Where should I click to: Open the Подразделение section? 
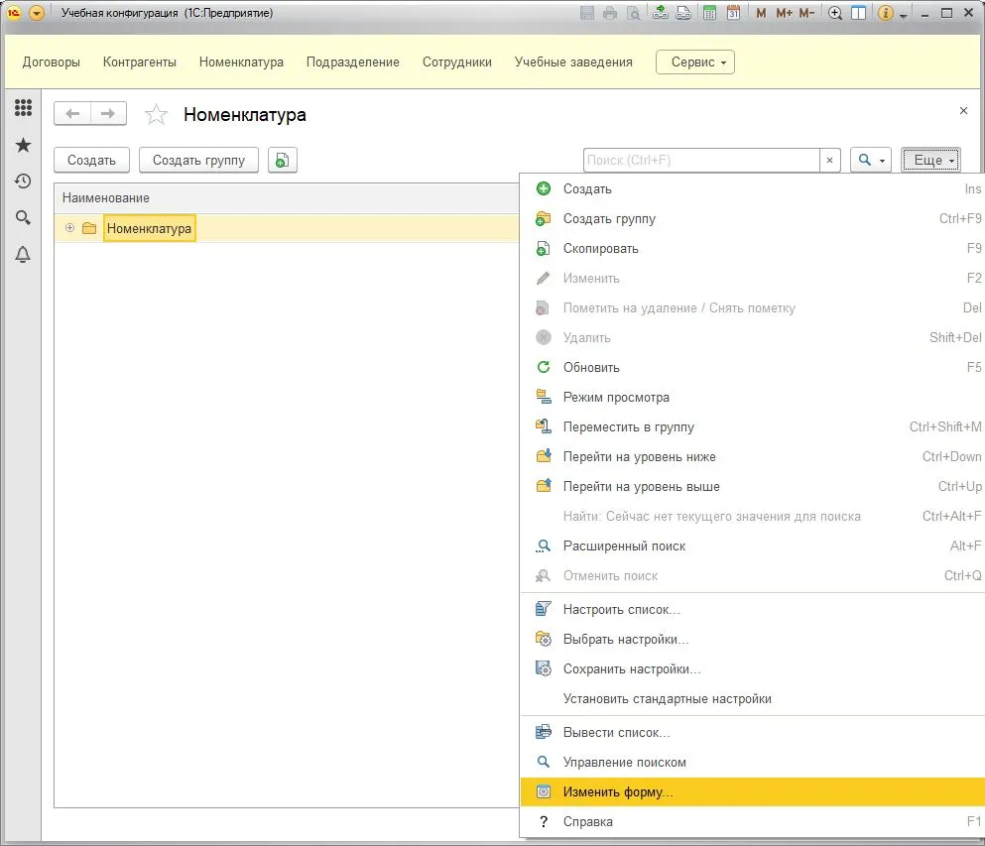[x=353, y=62]
